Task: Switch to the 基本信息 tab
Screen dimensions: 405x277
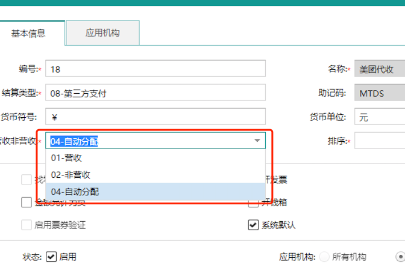Action: tap(28, 33)
